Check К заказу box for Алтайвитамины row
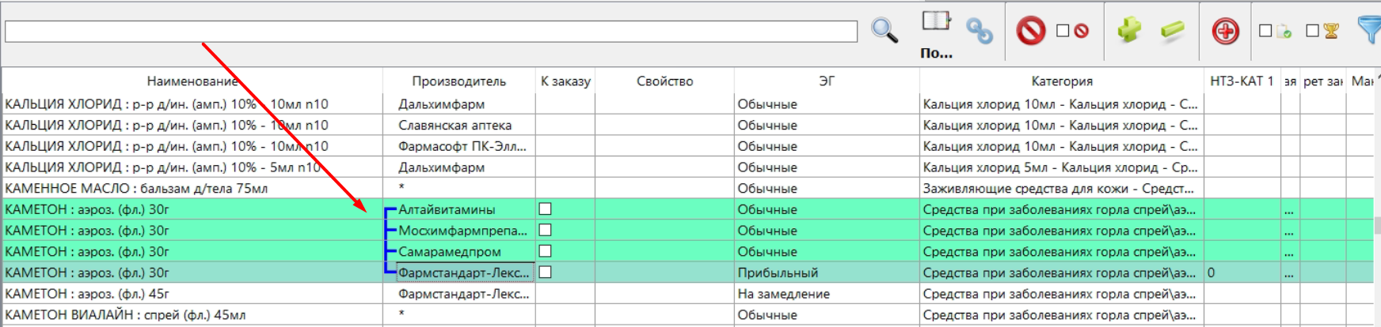This screenshot has width=1381, height=327. [545, 209]
